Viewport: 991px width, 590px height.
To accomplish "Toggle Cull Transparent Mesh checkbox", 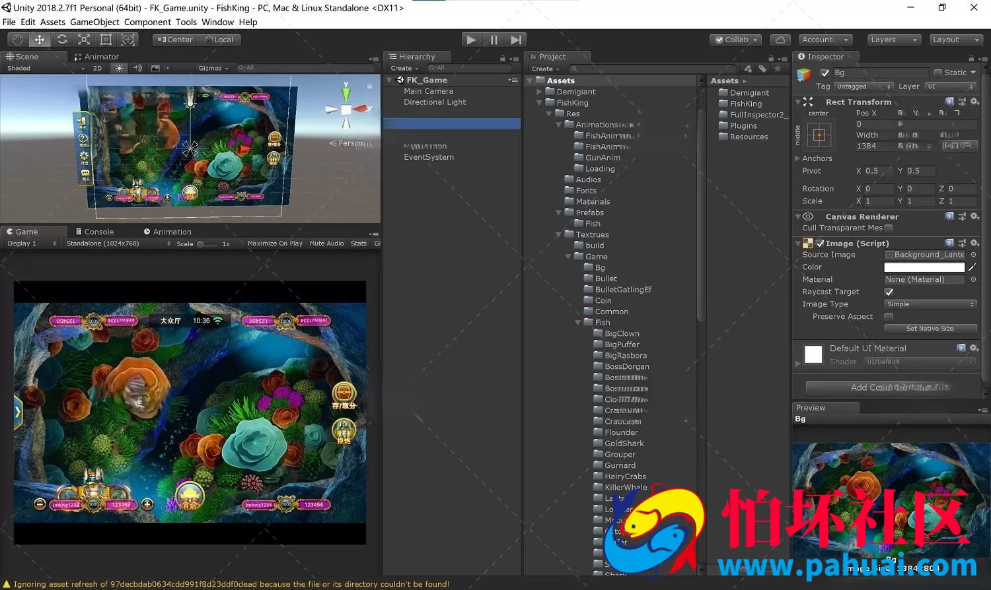I will click(889, 228).
